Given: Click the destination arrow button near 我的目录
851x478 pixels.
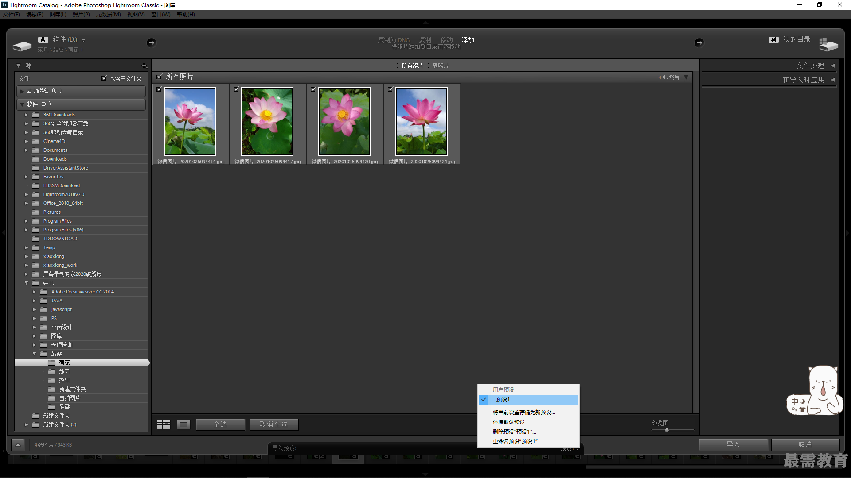Looking at the screenshot, I should coord(699,42).
